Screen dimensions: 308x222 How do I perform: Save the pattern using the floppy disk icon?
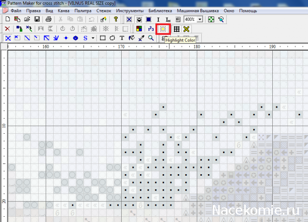(36, 19)
